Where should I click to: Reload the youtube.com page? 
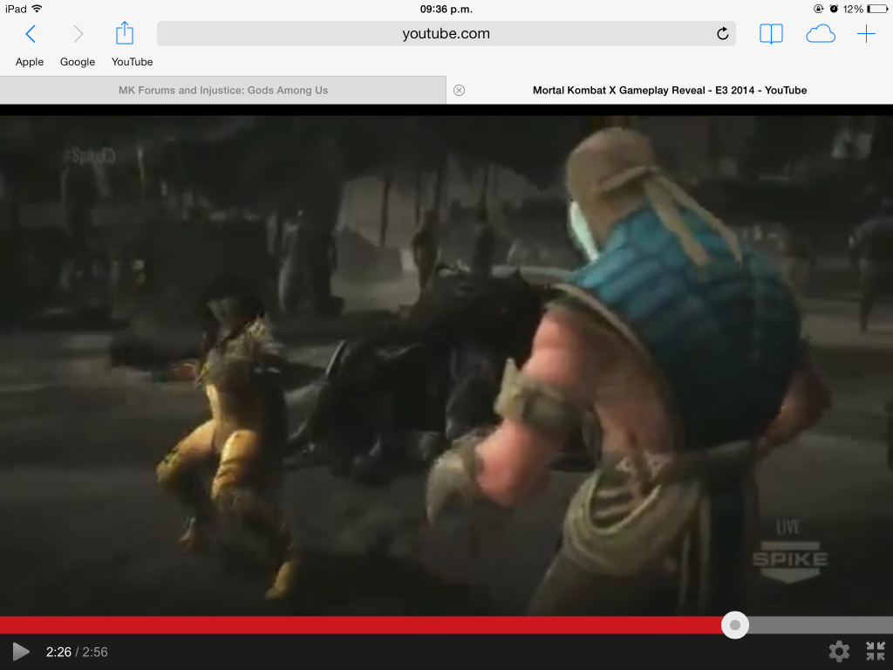point(723,34)
